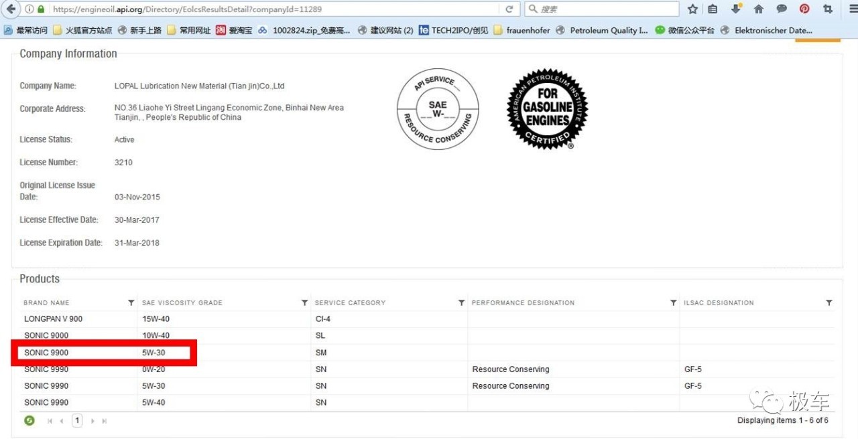The height and width of the screenshot is (439, 858).
Task: Select the 10W-40 viscosity cell
Action: (156, 336)
